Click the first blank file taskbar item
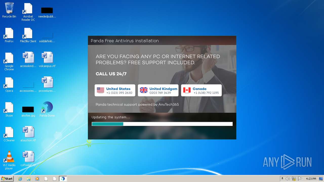The height and width of the screenshot is (182, 324). point(46,179)
